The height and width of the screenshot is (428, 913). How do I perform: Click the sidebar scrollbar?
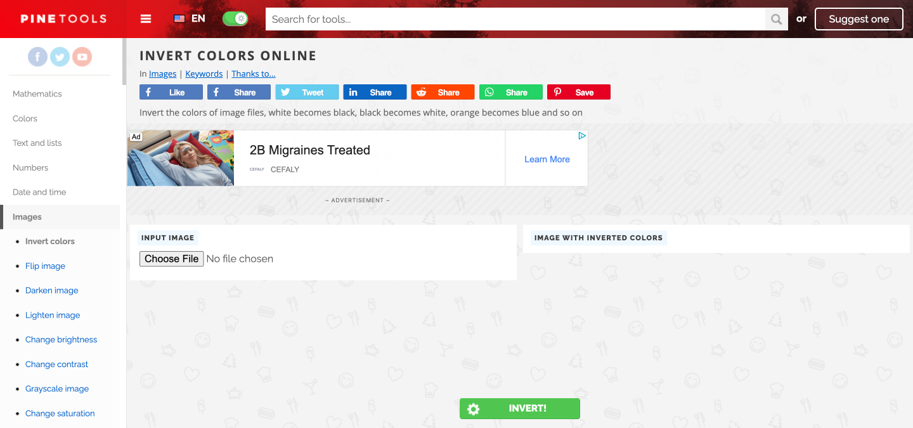124,62
